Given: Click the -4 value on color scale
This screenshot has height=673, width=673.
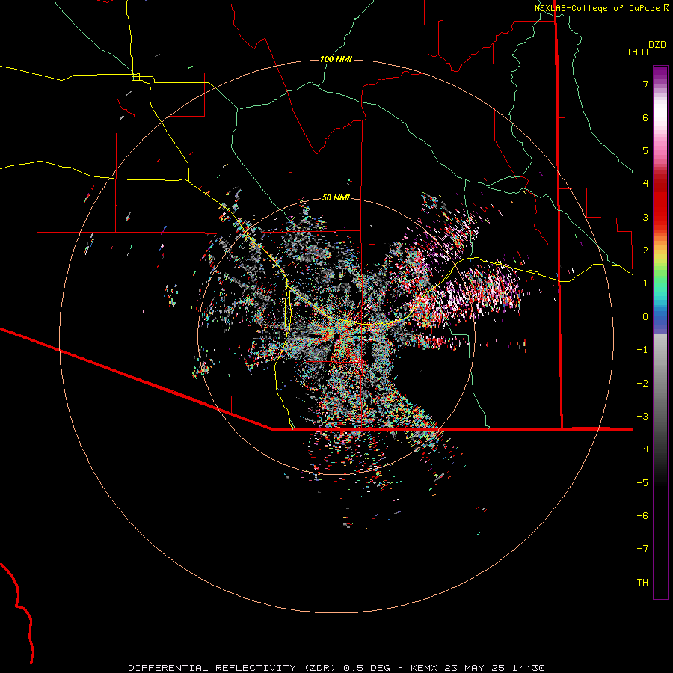Looking at the screenshot, I should (x=642, y=449).
